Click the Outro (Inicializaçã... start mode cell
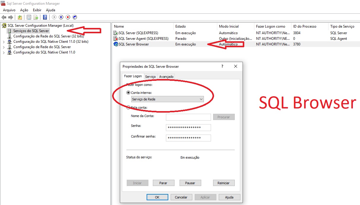The image size is (360, 205). tap(235, 39)
